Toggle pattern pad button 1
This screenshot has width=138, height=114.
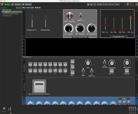(30, 71)
